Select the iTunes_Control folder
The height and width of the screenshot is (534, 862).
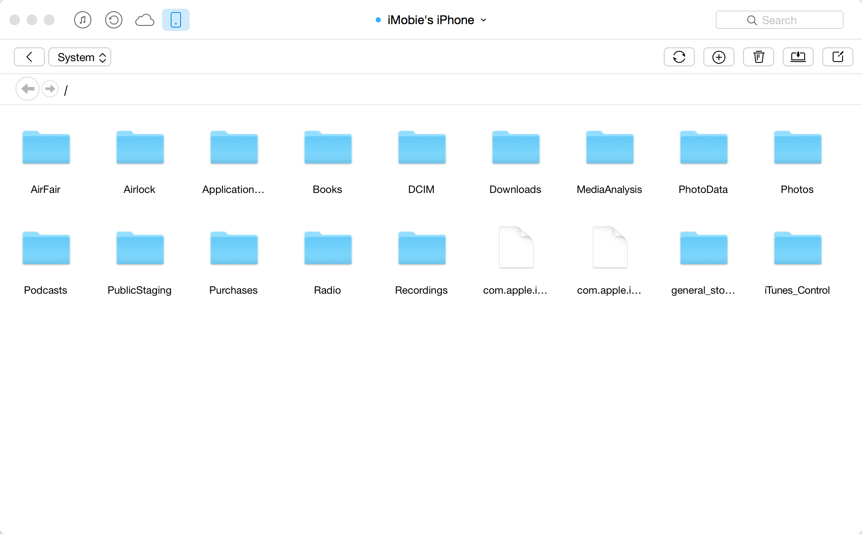click(x=797, y=248)
